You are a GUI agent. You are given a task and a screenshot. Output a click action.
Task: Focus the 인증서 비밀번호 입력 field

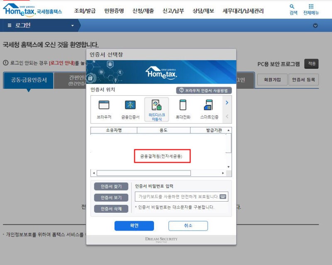click(x=181, y=197)
